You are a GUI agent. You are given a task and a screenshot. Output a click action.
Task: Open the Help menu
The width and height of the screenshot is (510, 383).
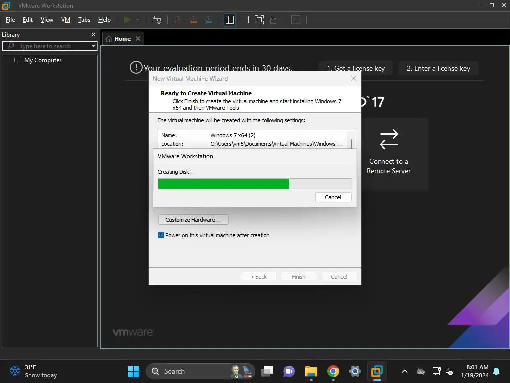[104, 20]
